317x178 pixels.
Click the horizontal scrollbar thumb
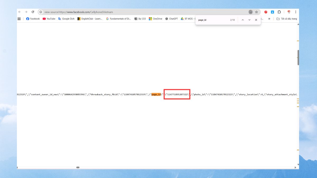click(x=78, y=167)
